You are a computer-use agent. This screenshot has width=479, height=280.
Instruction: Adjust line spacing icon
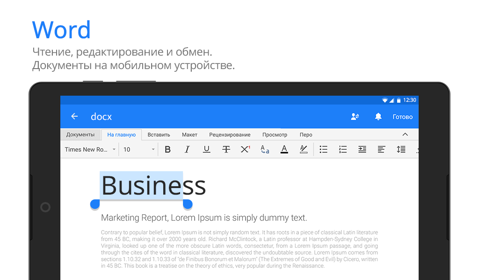401,149
